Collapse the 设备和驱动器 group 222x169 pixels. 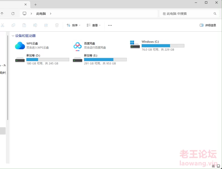(13, 36)
